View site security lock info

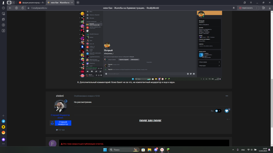28,8
